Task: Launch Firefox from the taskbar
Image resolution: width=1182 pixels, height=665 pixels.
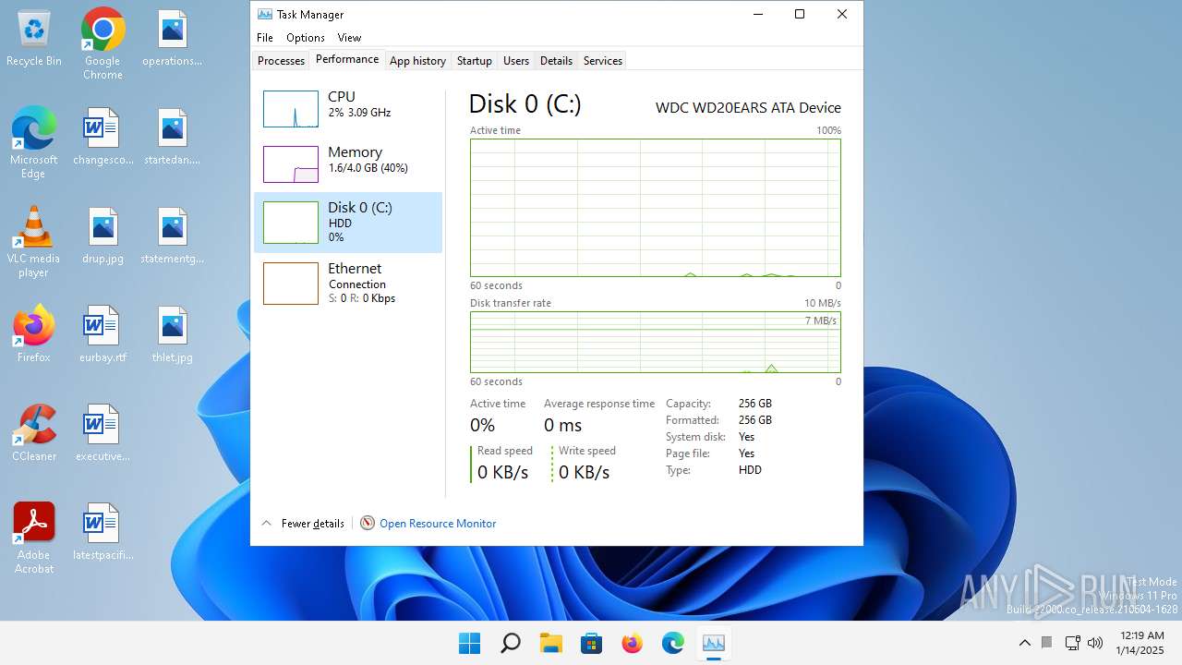Action: tap(632, 643)
